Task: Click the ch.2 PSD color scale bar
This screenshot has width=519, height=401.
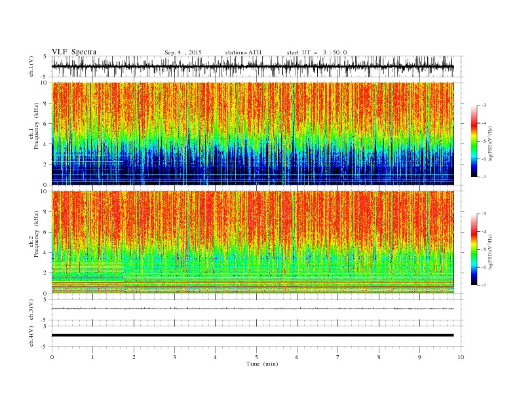Action: pos(474,250)
